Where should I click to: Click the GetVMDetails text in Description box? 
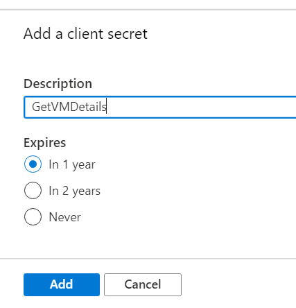coord(69,107)
